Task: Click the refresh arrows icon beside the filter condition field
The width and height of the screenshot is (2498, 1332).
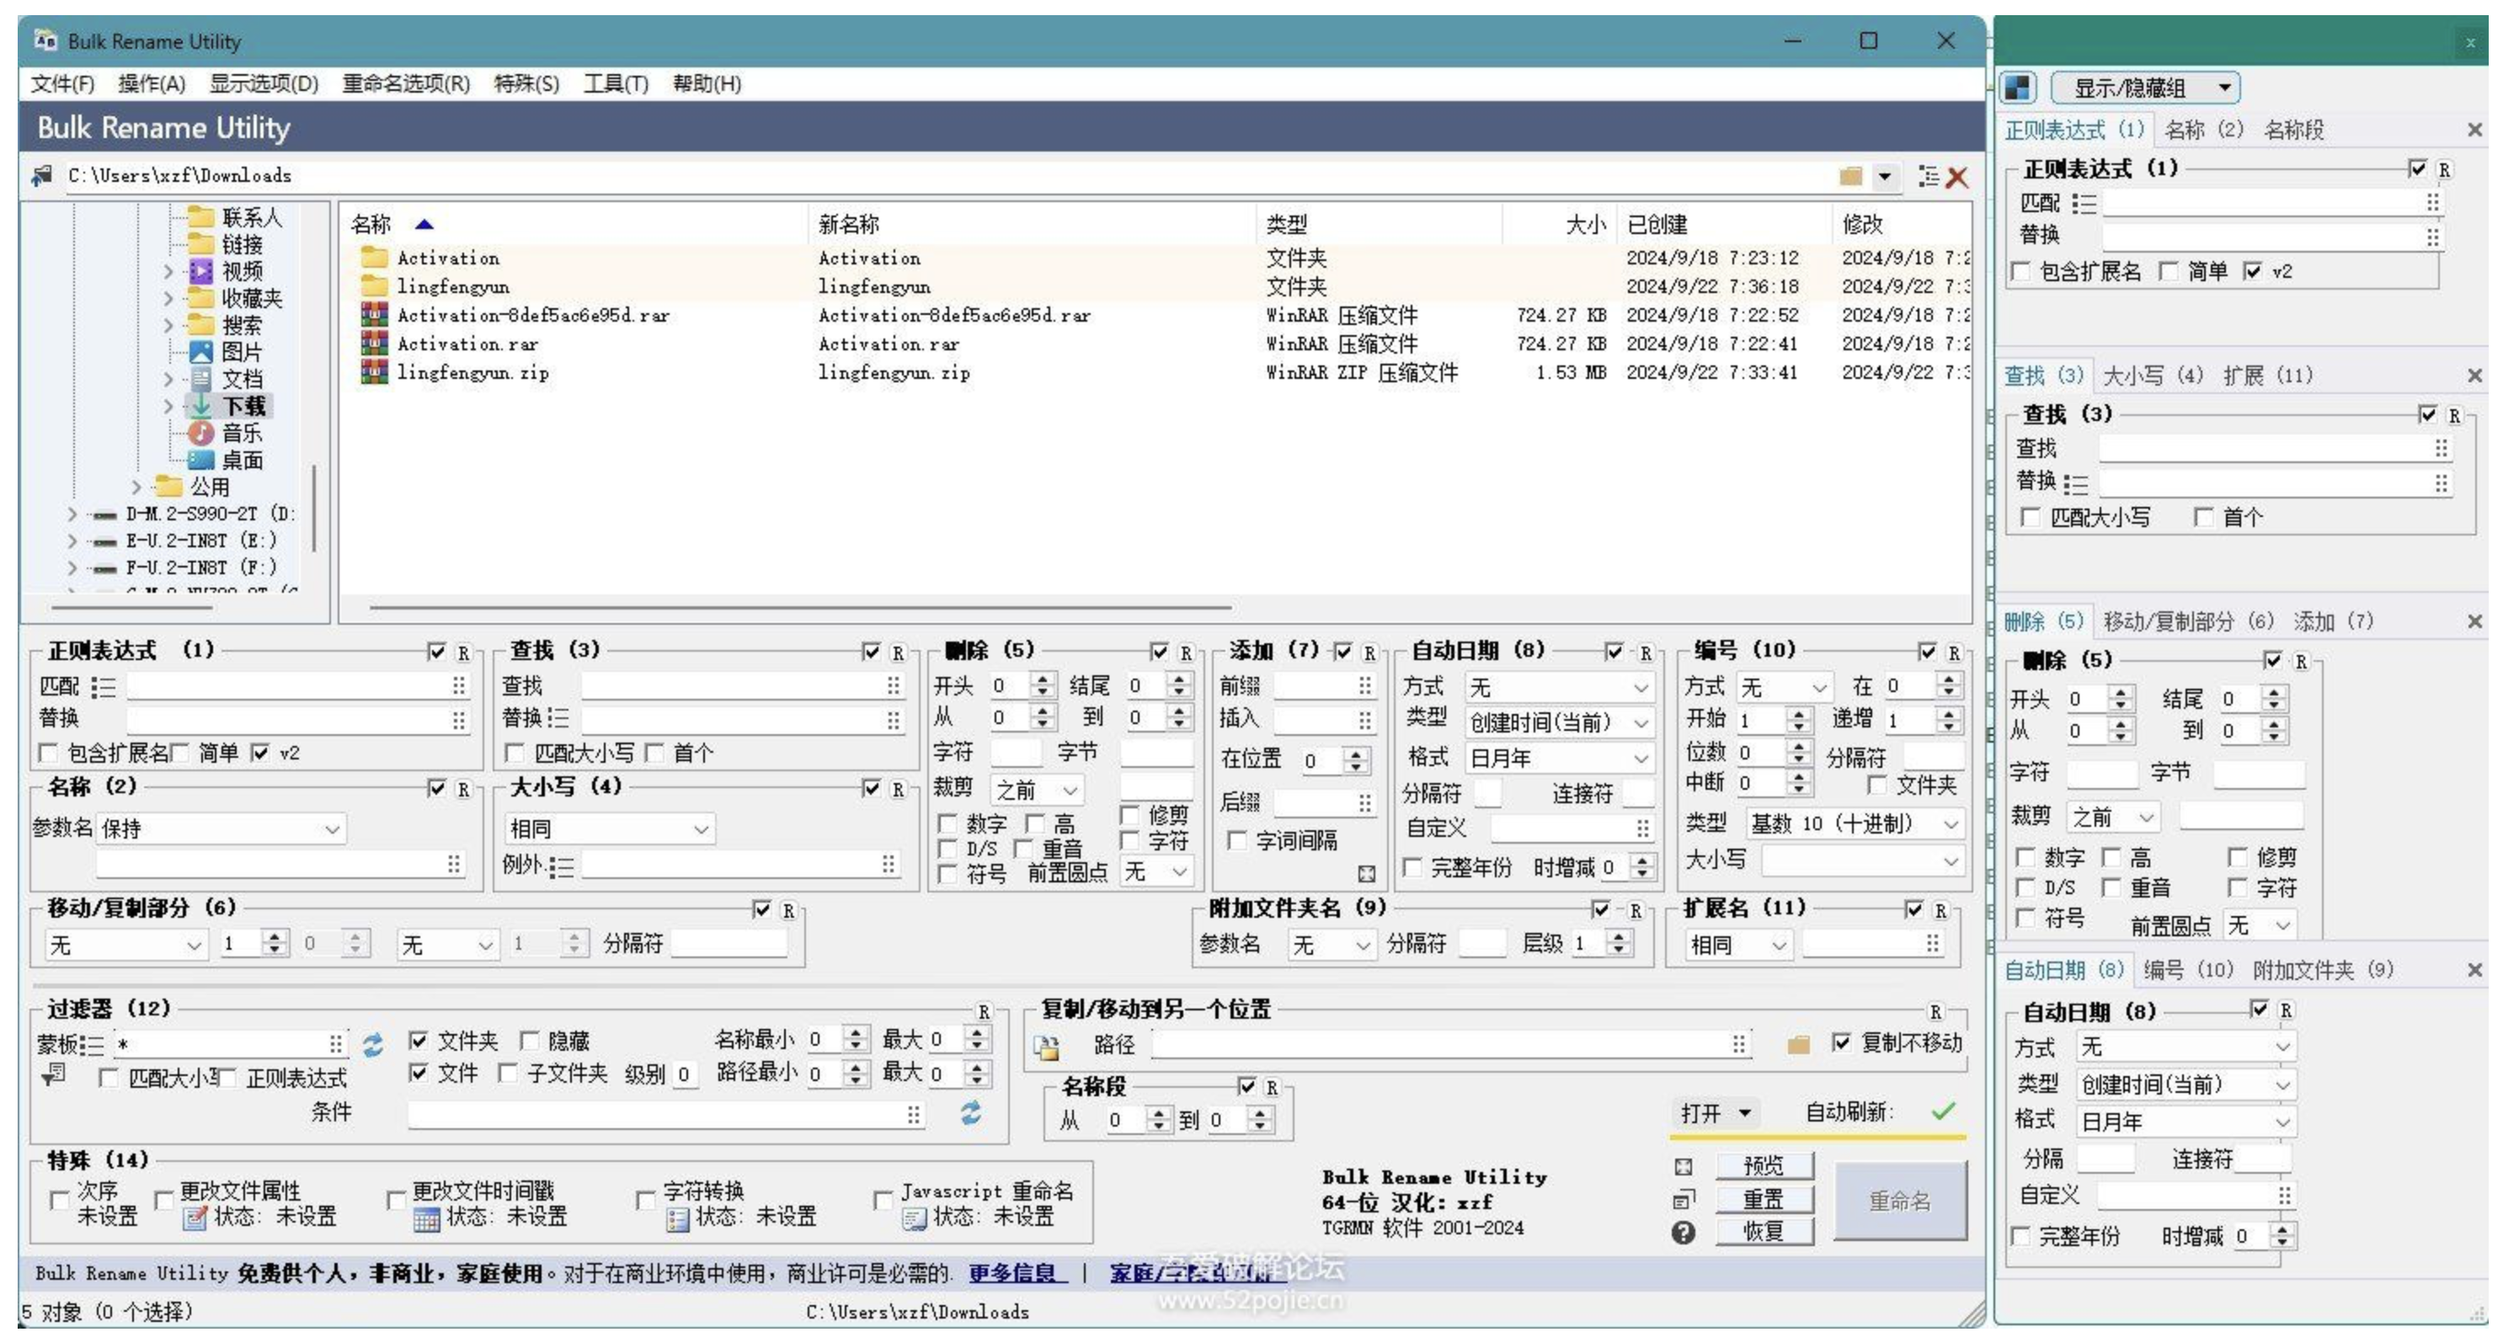Action: tap(969, 1113)
